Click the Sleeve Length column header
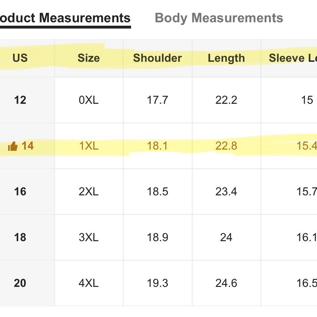This screenshot has height=317, width=317. click(x=293, y=58)
